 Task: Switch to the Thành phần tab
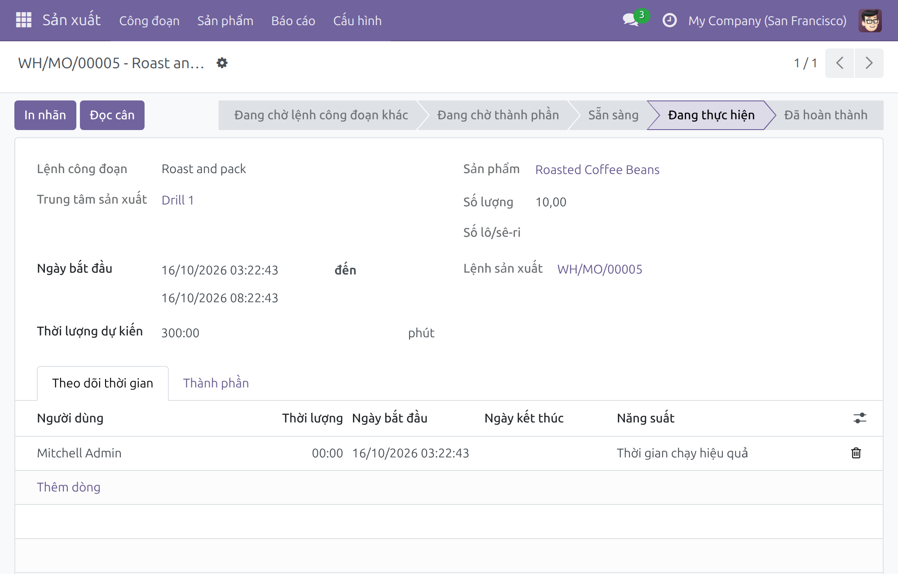click(216, 383)
